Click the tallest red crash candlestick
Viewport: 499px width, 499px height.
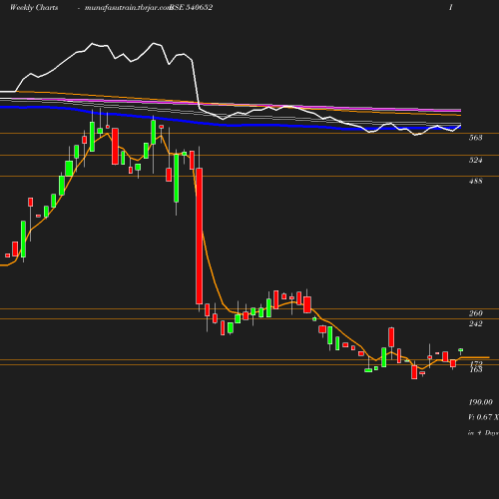[x=200, y=236]
